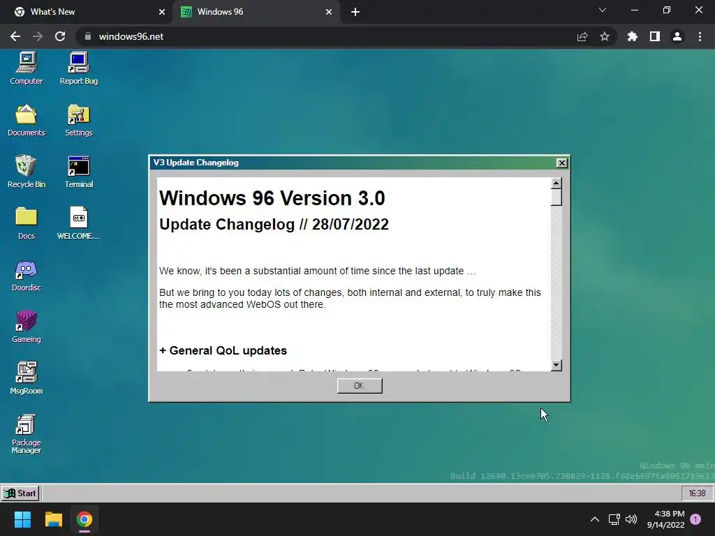Click the Windows 96 taskbar clock 16:38
The width and height of the screenshot is (715, 536).
point(697,493)
